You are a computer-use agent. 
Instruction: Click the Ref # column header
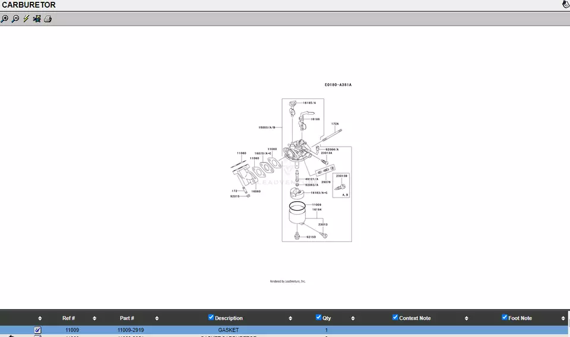pyautogui.click(x=68, y=319)
